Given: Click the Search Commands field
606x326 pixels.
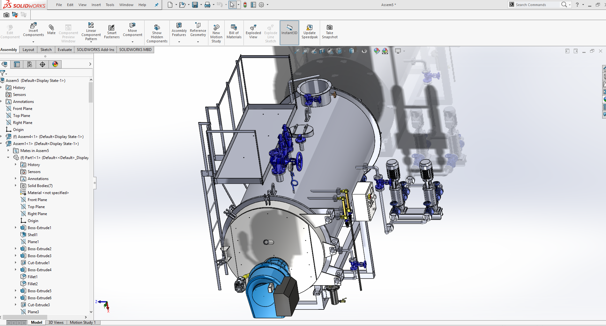Looking at the screenshot, I should click(536, 5).
